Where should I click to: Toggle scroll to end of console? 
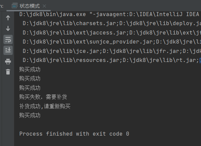tap(8, 50)
